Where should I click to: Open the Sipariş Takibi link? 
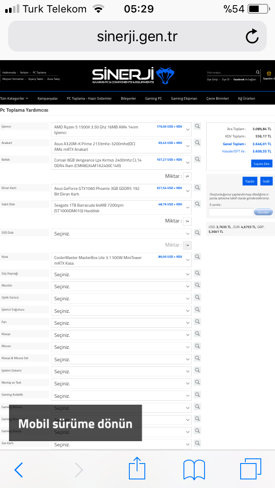(36, 79)
